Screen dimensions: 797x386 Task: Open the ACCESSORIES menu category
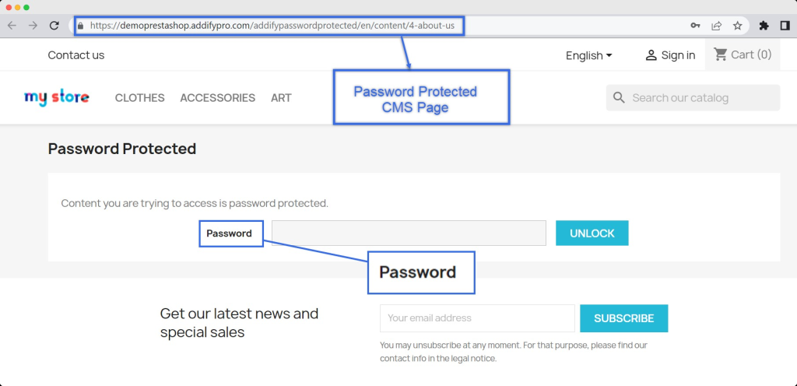217,98
